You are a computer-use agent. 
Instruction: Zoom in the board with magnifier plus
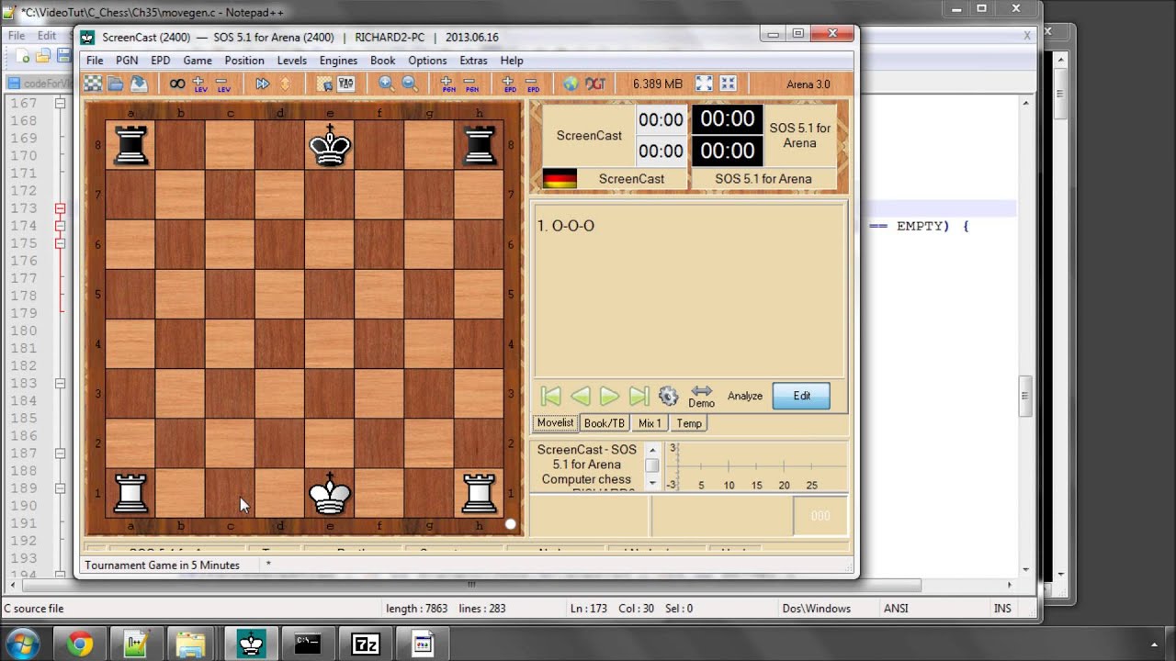point(386,84)
